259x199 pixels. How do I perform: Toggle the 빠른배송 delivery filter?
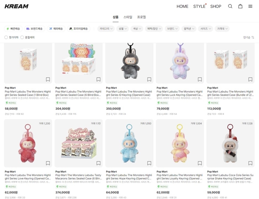point(13,29)
